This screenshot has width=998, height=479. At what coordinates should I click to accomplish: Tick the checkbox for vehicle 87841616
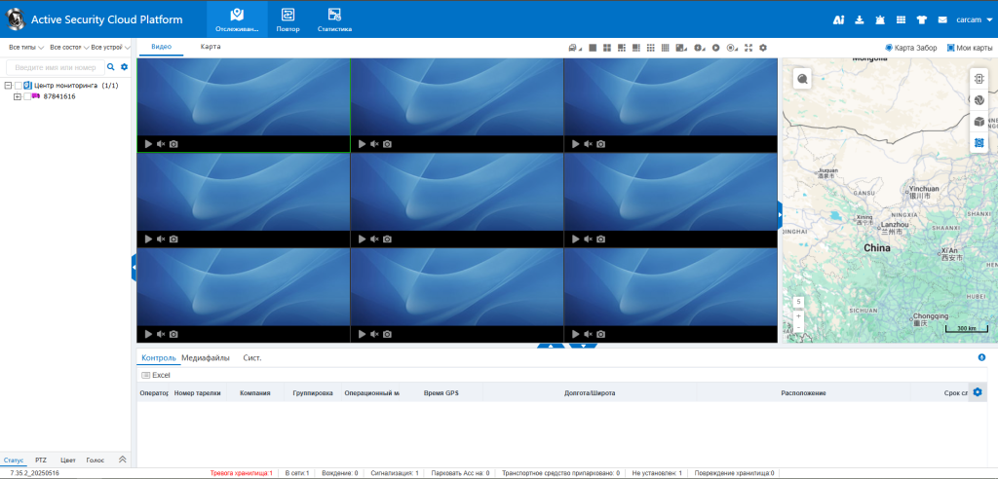[x=27, y=96]
